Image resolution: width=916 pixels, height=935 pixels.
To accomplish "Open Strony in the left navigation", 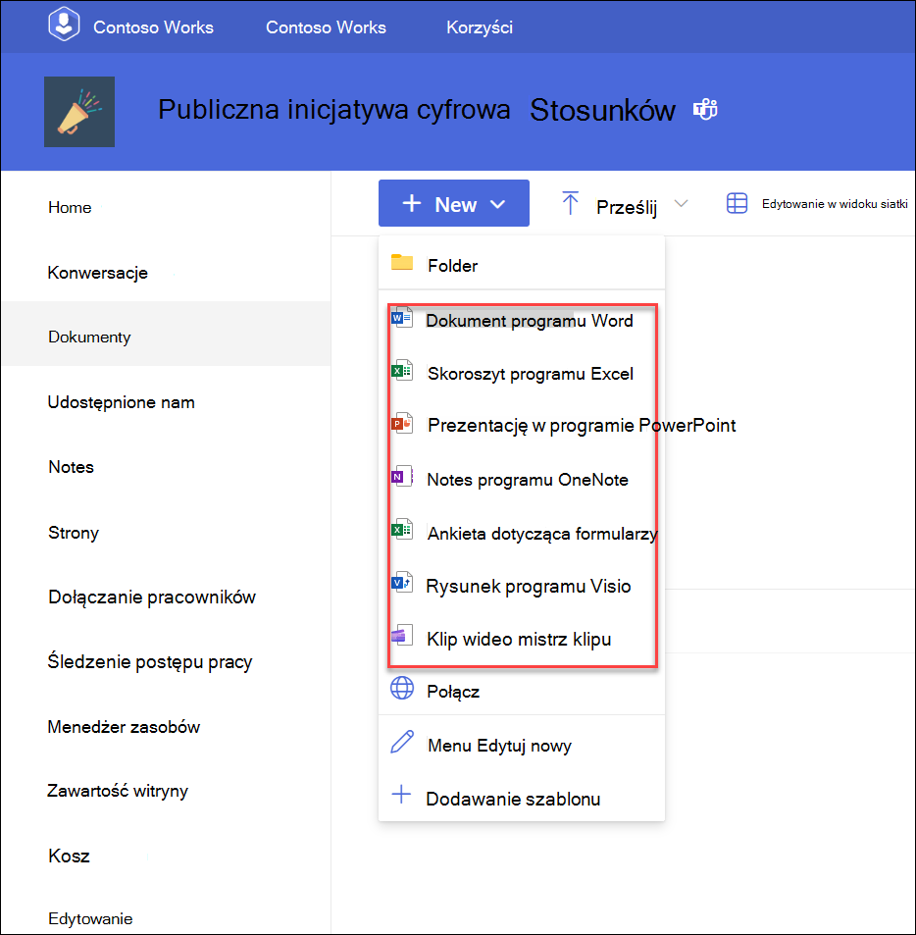I will click(x=74, y=533).
